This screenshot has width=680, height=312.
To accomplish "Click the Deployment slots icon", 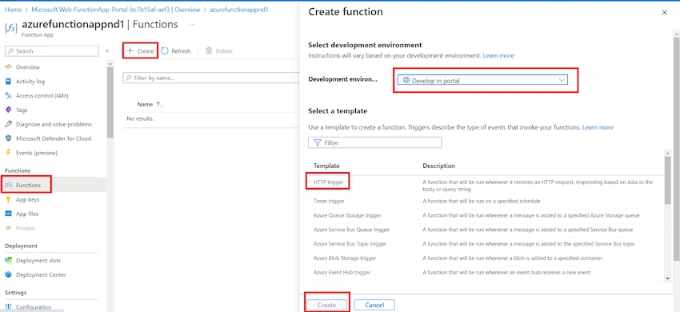I will (x=8, y=261).
